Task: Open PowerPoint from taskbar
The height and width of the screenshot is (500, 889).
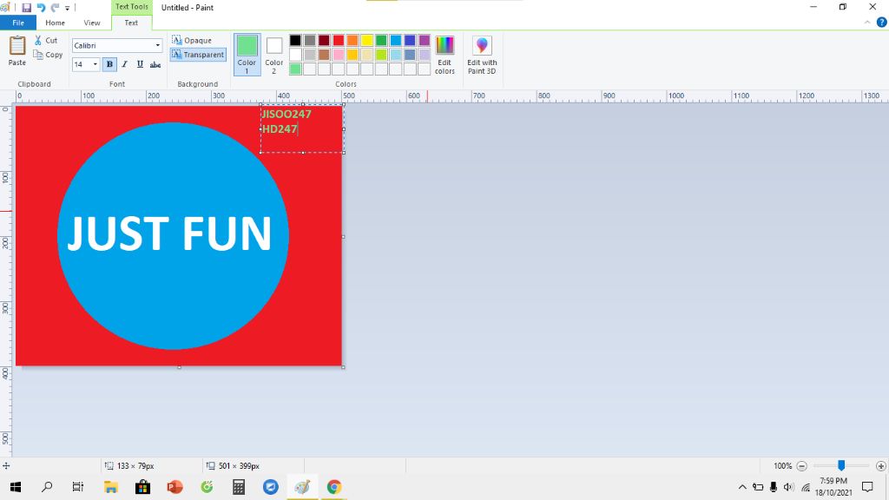Action: pyautogui.click(x=175, y=487)
